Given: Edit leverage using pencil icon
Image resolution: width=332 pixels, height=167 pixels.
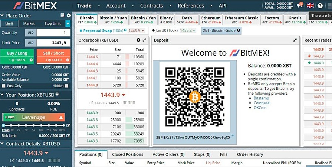Looking at the screenshot, I should coord(68,125).
